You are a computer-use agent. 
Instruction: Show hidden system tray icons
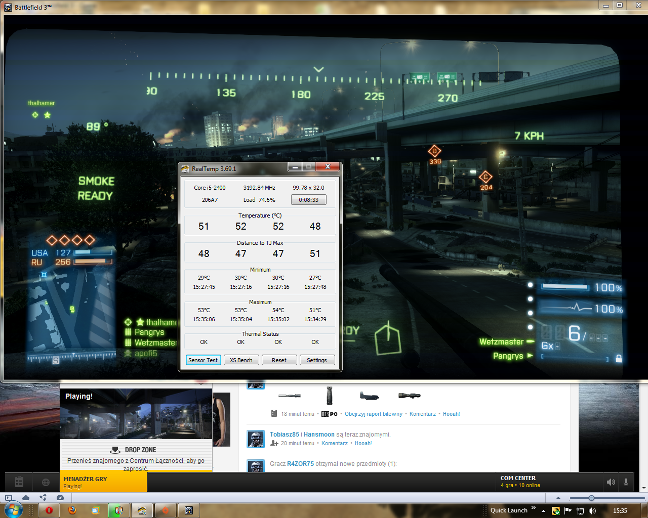[543, 511]
